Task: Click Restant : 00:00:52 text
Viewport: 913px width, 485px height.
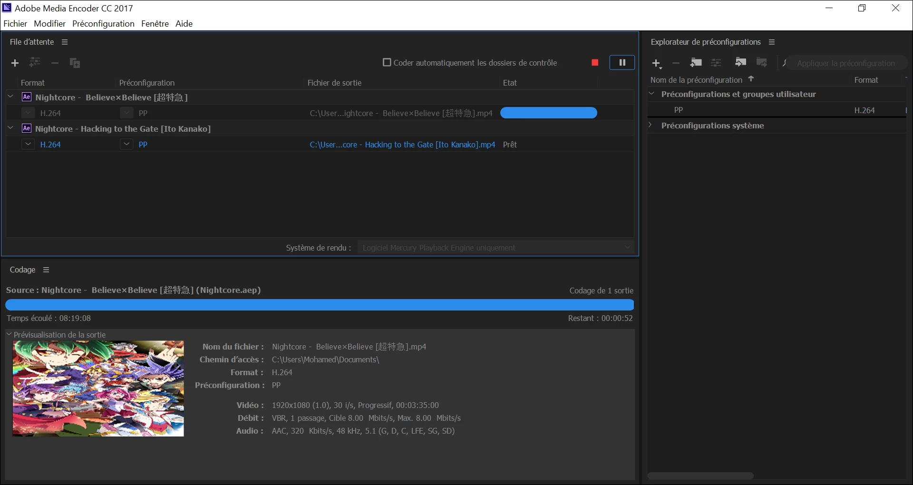Action: coord(600,318)
